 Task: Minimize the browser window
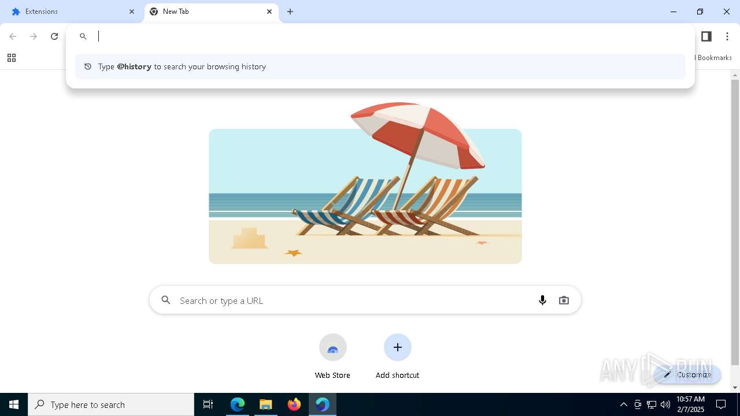click(x=674, y=12)
